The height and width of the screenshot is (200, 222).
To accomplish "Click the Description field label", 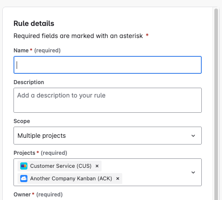I will coord(29,82).
